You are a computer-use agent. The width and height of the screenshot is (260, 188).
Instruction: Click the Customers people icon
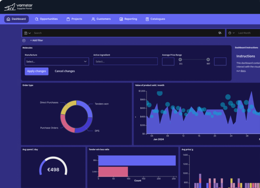(x=93, y=19)
